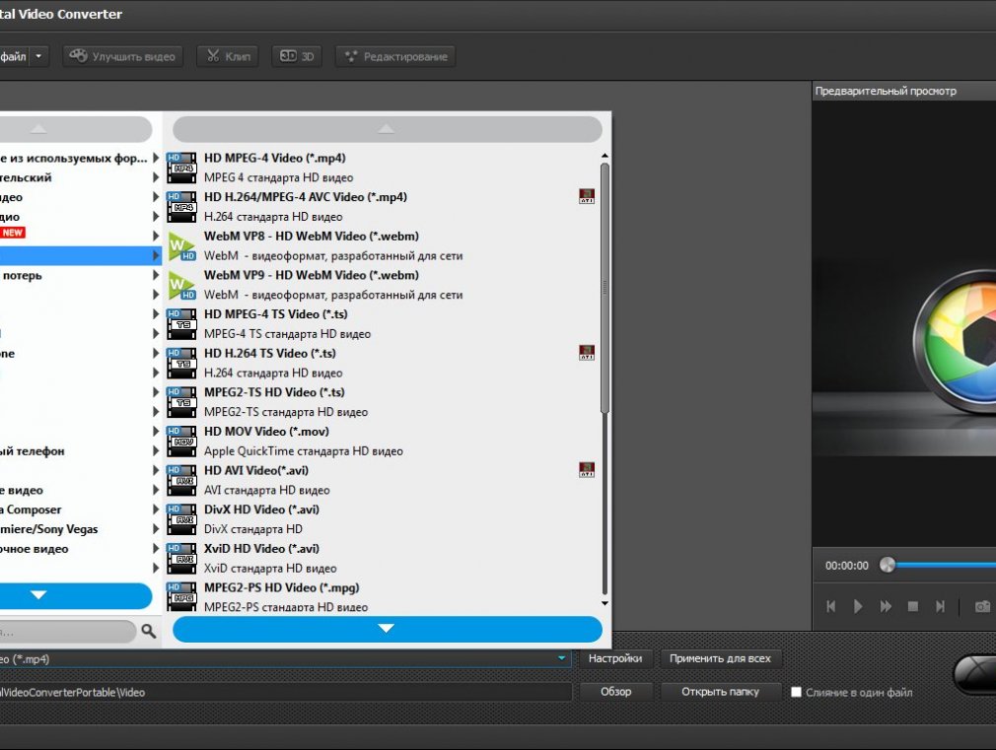The image size is (996, 750).
Task: Choose the MPEG2-TS HD Video format icon
Action: pos(181,402)
